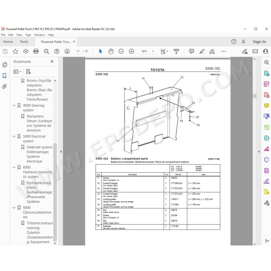Collapse the right tools pane arrow
Image resolution: width=271 pixels, height=271 pixels.
click(x=259, y=152)
